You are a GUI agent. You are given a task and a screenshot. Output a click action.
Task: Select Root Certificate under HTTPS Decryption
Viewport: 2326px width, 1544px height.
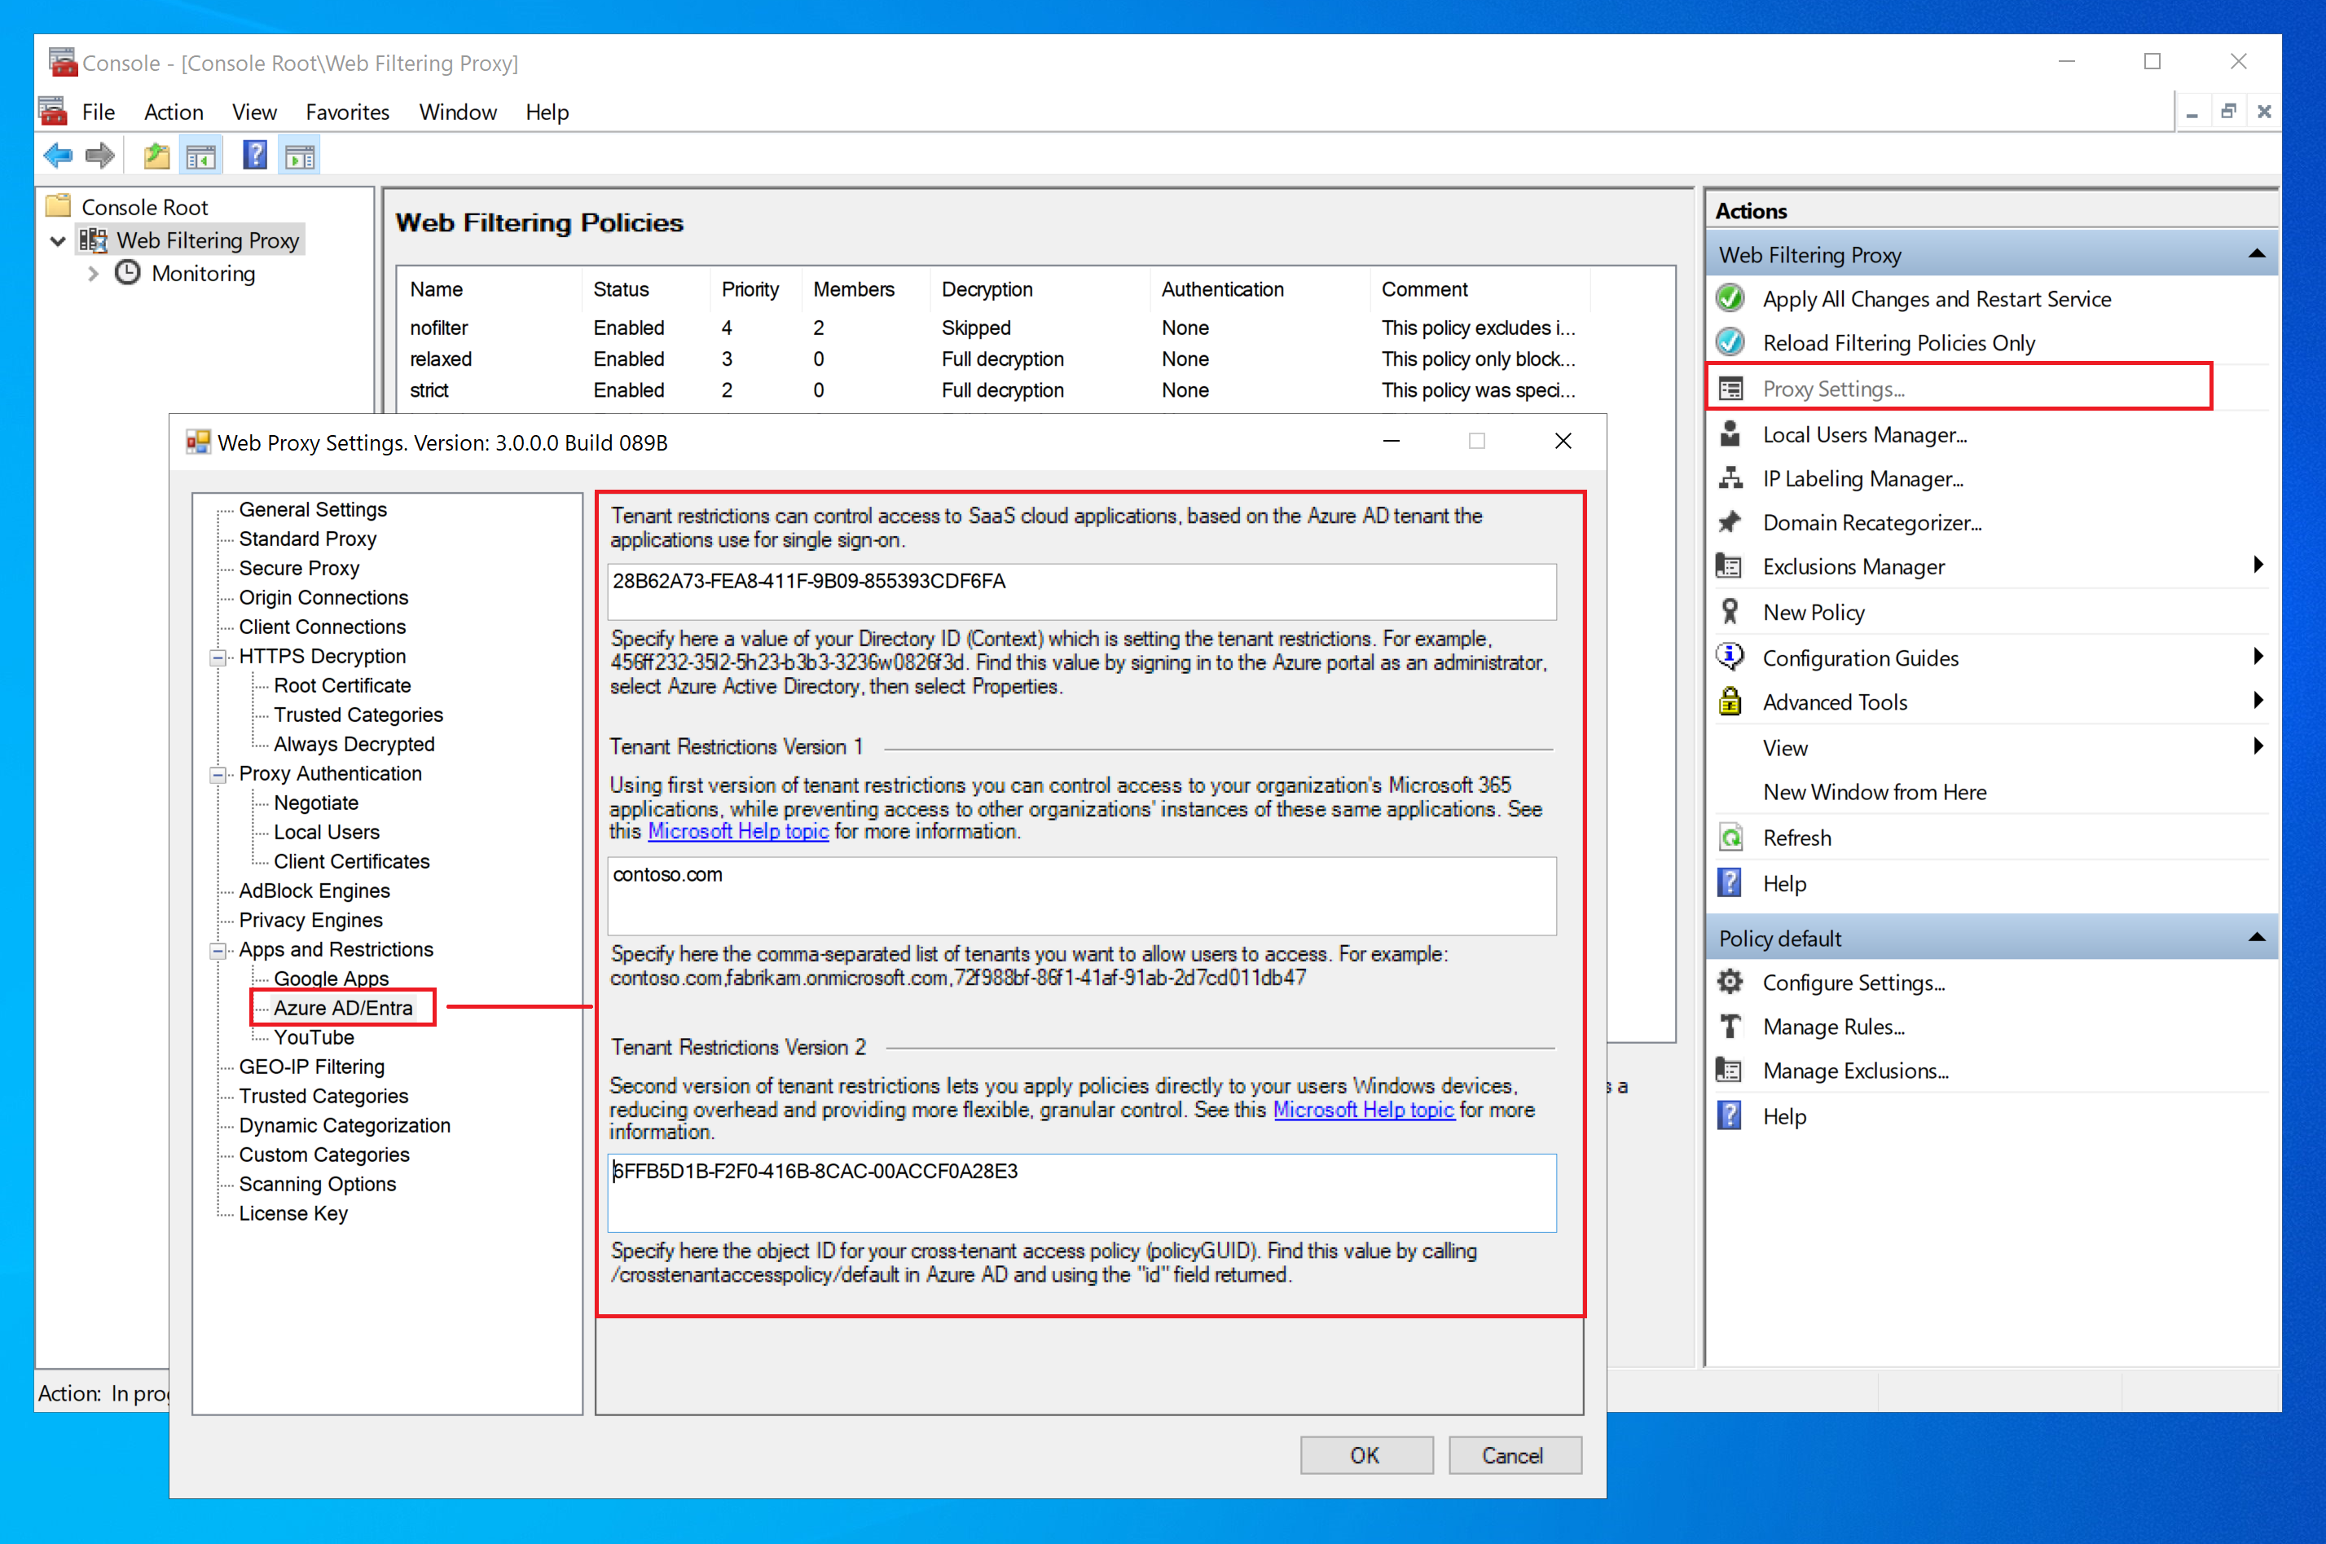pyautogui.click(x=342, y=685)
